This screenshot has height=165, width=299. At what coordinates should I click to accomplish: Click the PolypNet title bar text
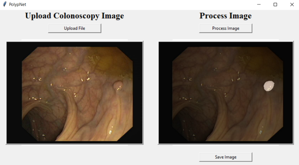(x=17, y=4)
